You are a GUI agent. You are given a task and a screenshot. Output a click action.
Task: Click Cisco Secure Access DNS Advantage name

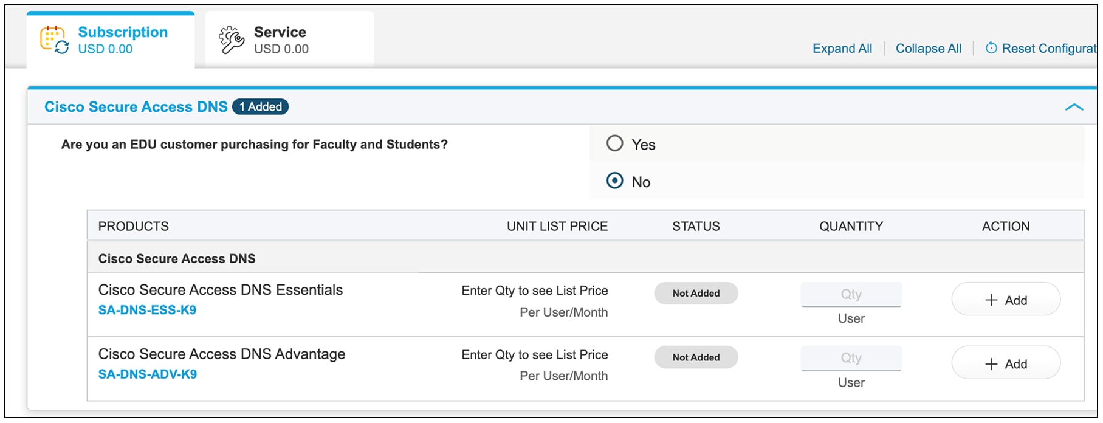[222, 354]
